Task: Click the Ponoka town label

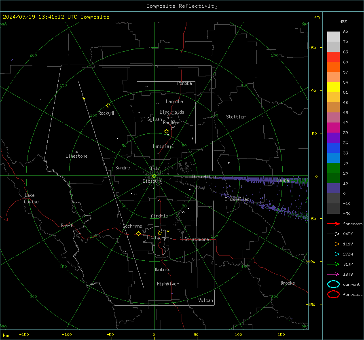Action: (184, 83)
